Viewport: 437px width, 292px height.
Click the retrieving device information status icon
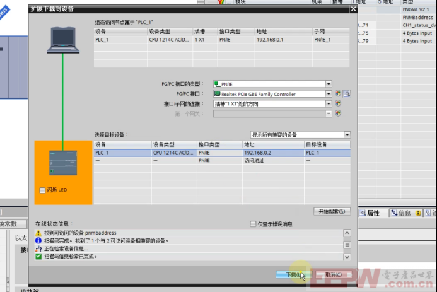point(38,248)
